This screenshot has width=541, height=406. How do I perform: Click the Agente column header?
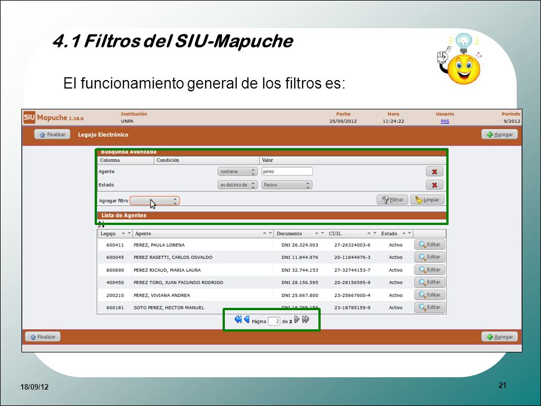(x=143, y=233)
